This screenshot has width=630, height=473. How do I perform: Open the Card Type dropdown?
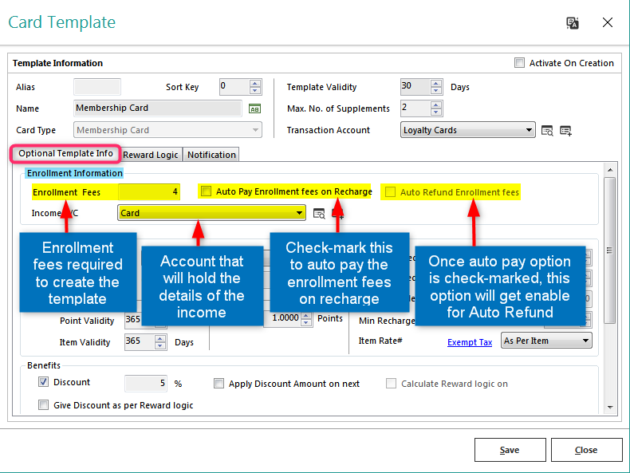[167, 130]
